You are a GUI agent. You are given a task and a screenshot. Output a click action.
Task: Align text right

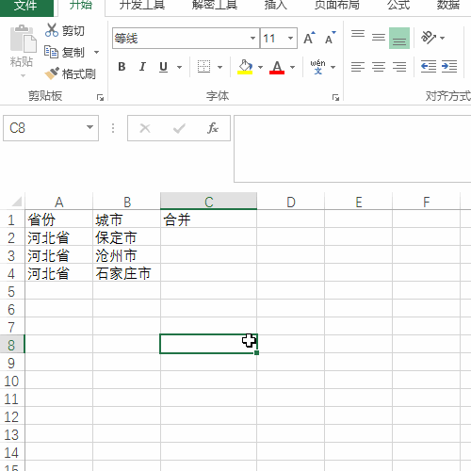(399, 67)
